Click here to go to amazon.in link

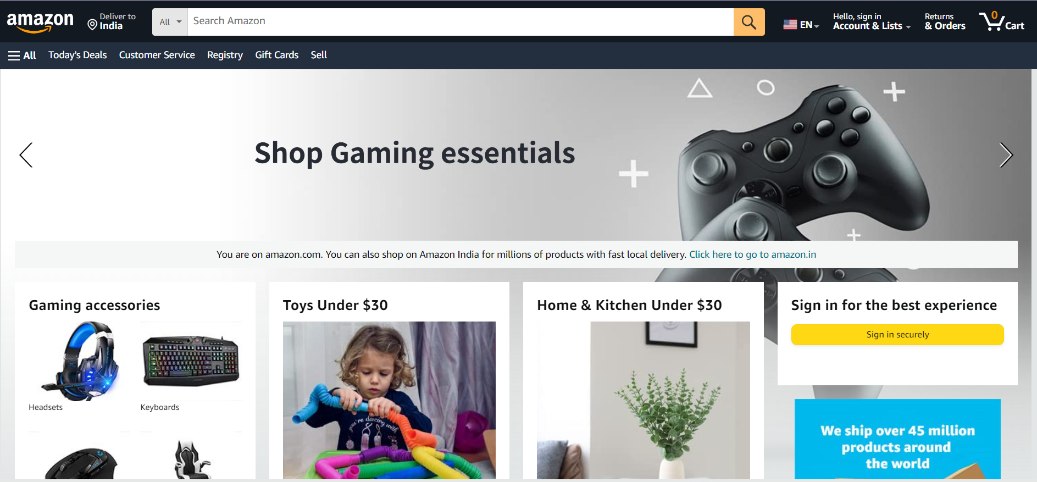pyautogui.click(x=752, y=254)
